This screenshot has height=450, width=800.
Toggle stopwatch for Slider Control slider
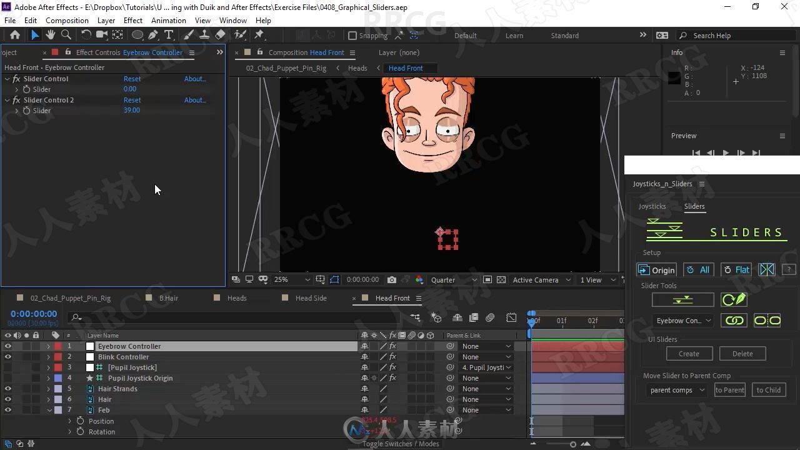(27, 89)
